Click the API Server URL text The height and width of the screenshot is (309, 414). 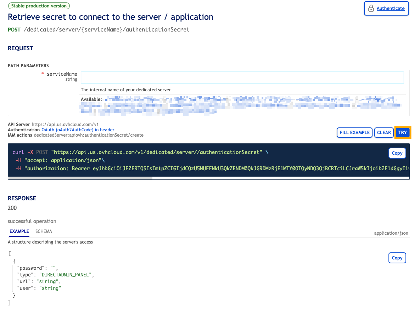point(65,125)
